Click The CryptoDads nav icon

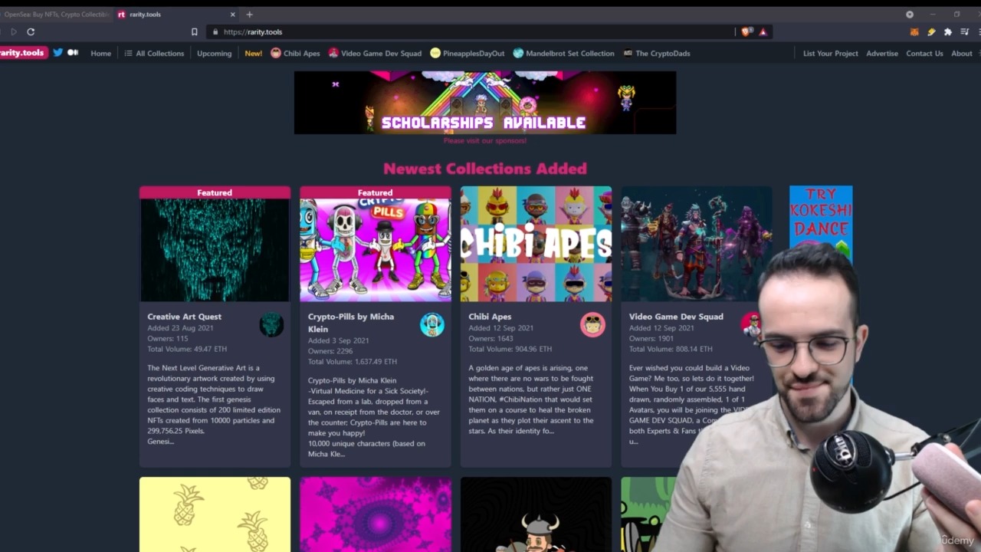click(x=628, y=53)
